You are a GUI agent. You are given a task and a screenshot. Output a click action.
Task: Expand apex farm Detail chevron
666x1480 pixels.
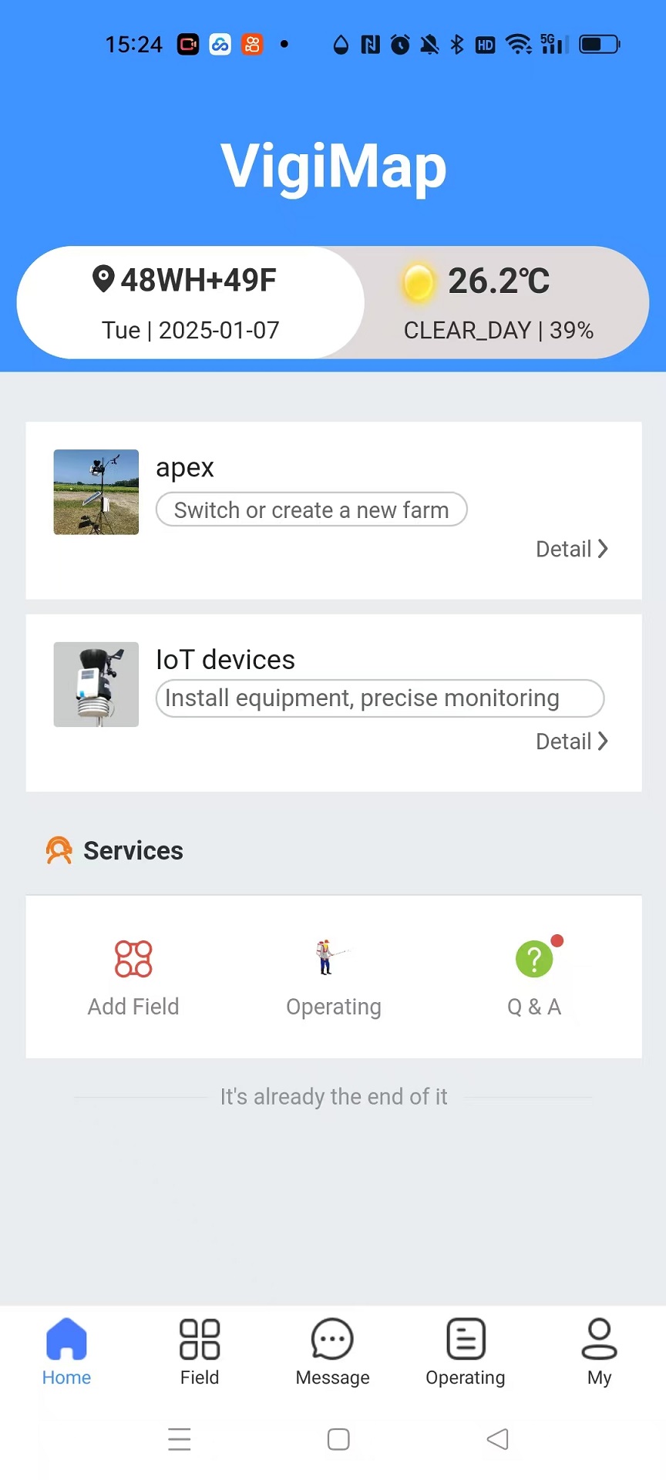click(603, 549)
